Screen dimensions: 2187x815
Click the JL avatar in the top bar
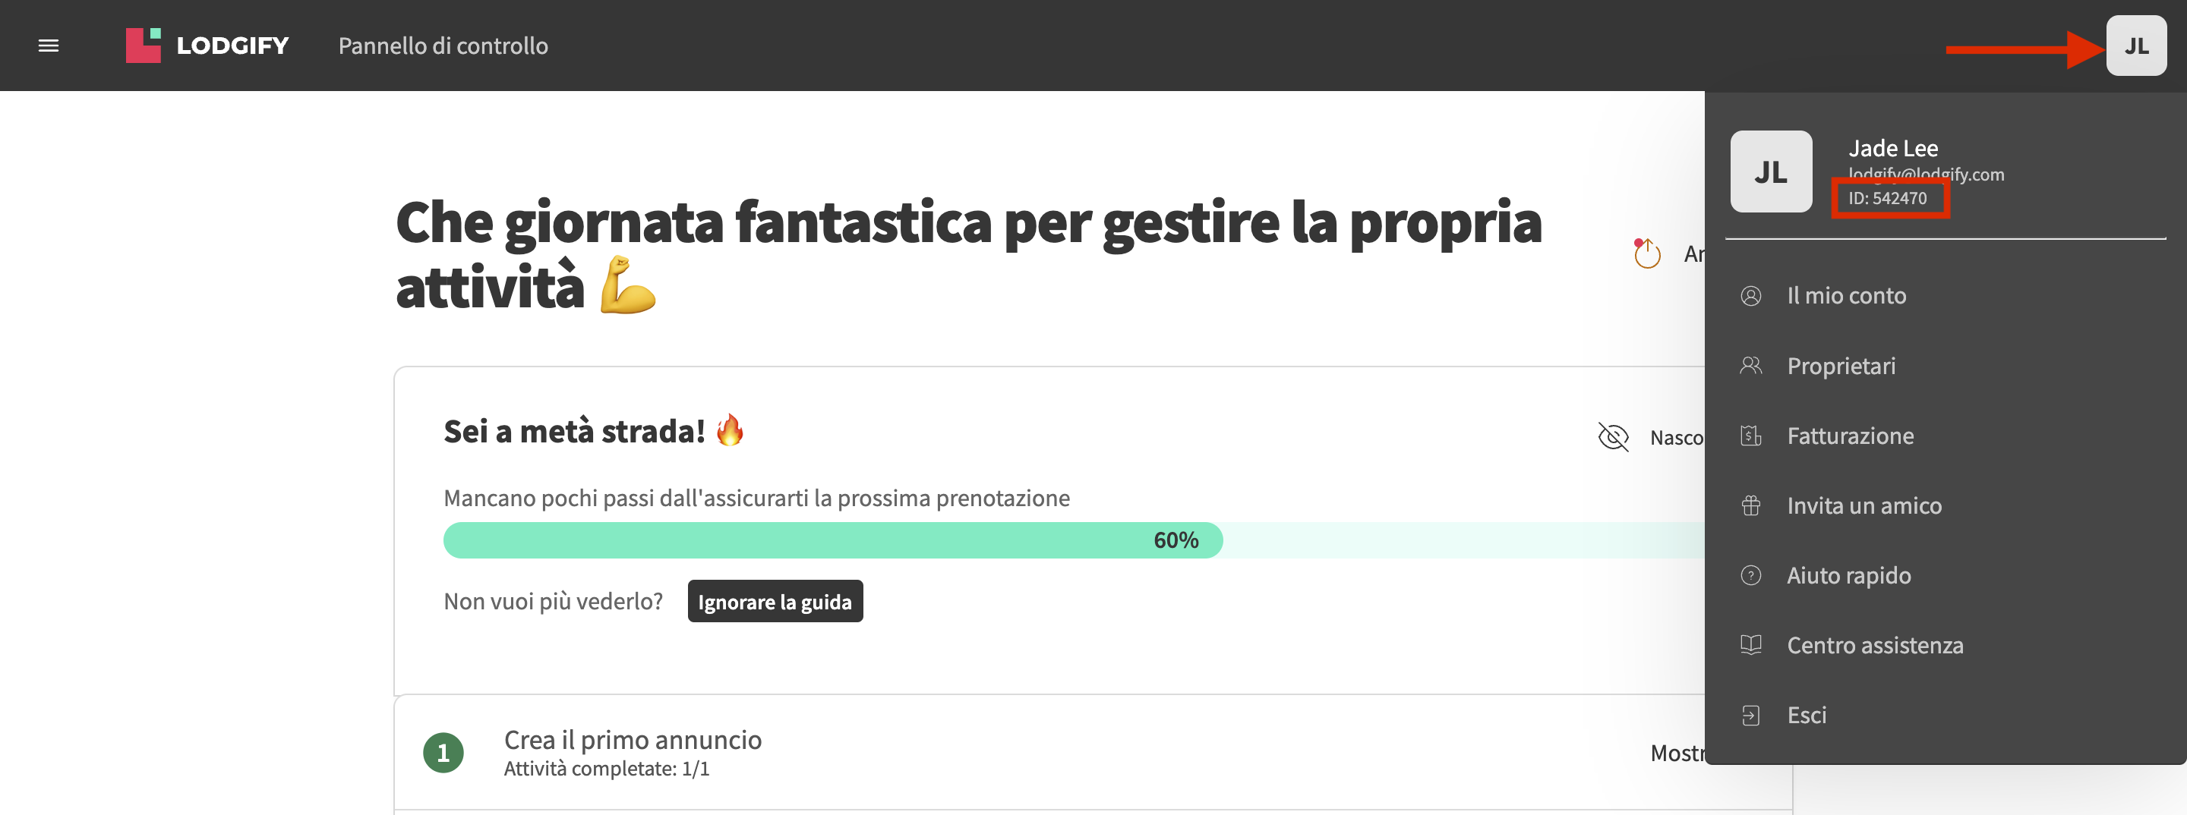coord(2136,46)
